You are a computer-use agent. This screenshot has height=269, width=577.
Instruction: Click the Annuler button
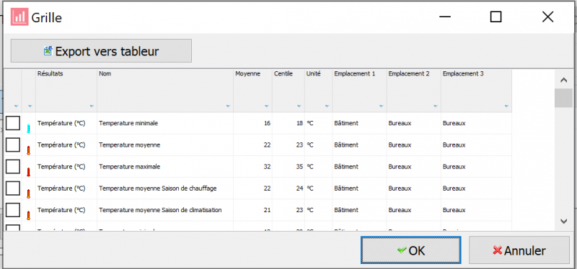519,250
